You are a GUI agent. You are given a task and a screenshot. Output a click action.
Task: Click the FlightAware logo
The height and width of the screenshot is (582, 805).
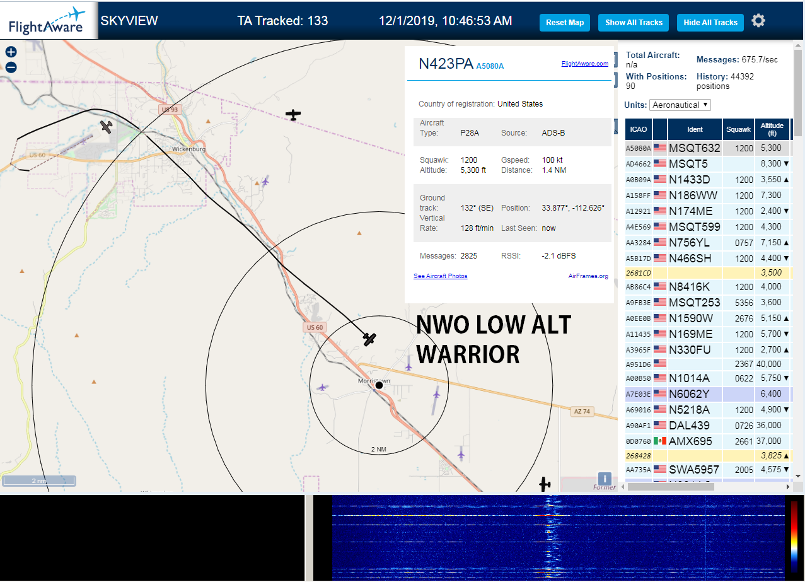tap(48, 21)
